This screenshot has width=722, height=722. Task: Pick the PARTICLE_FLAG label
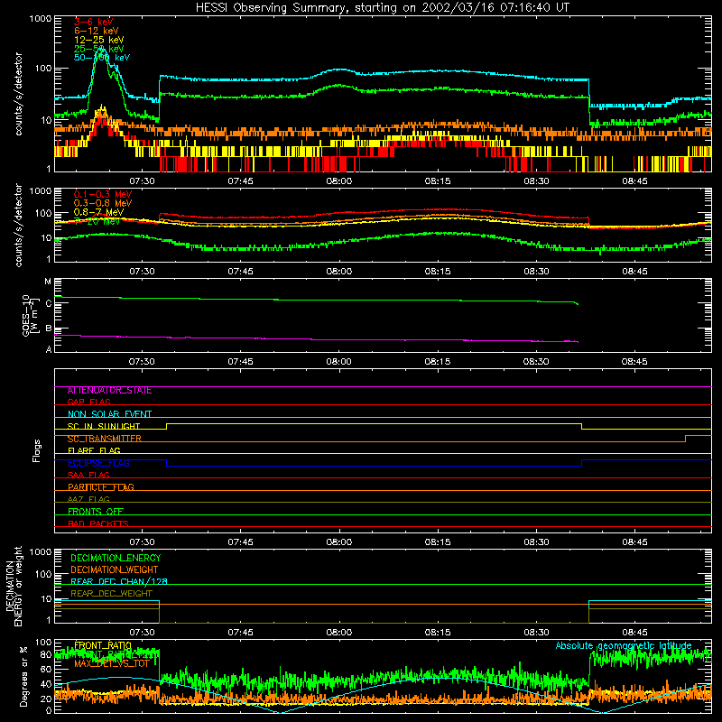pos(101,487)
